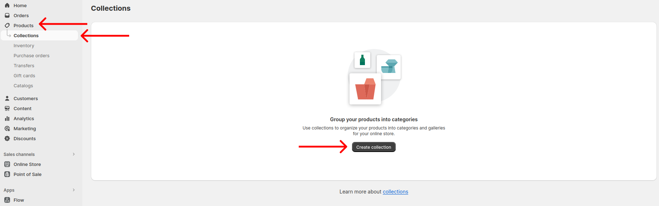The width and height of the screenshot is (659, 206).
Task: Click 'Group your products into categories' heading
Action: (374, 119)
